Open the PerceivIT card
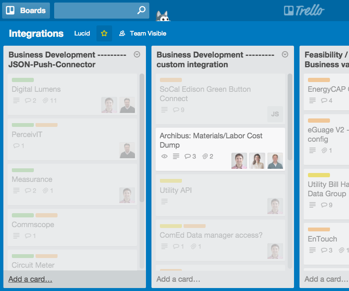This screenshot has width=349, height=291. 72,140
